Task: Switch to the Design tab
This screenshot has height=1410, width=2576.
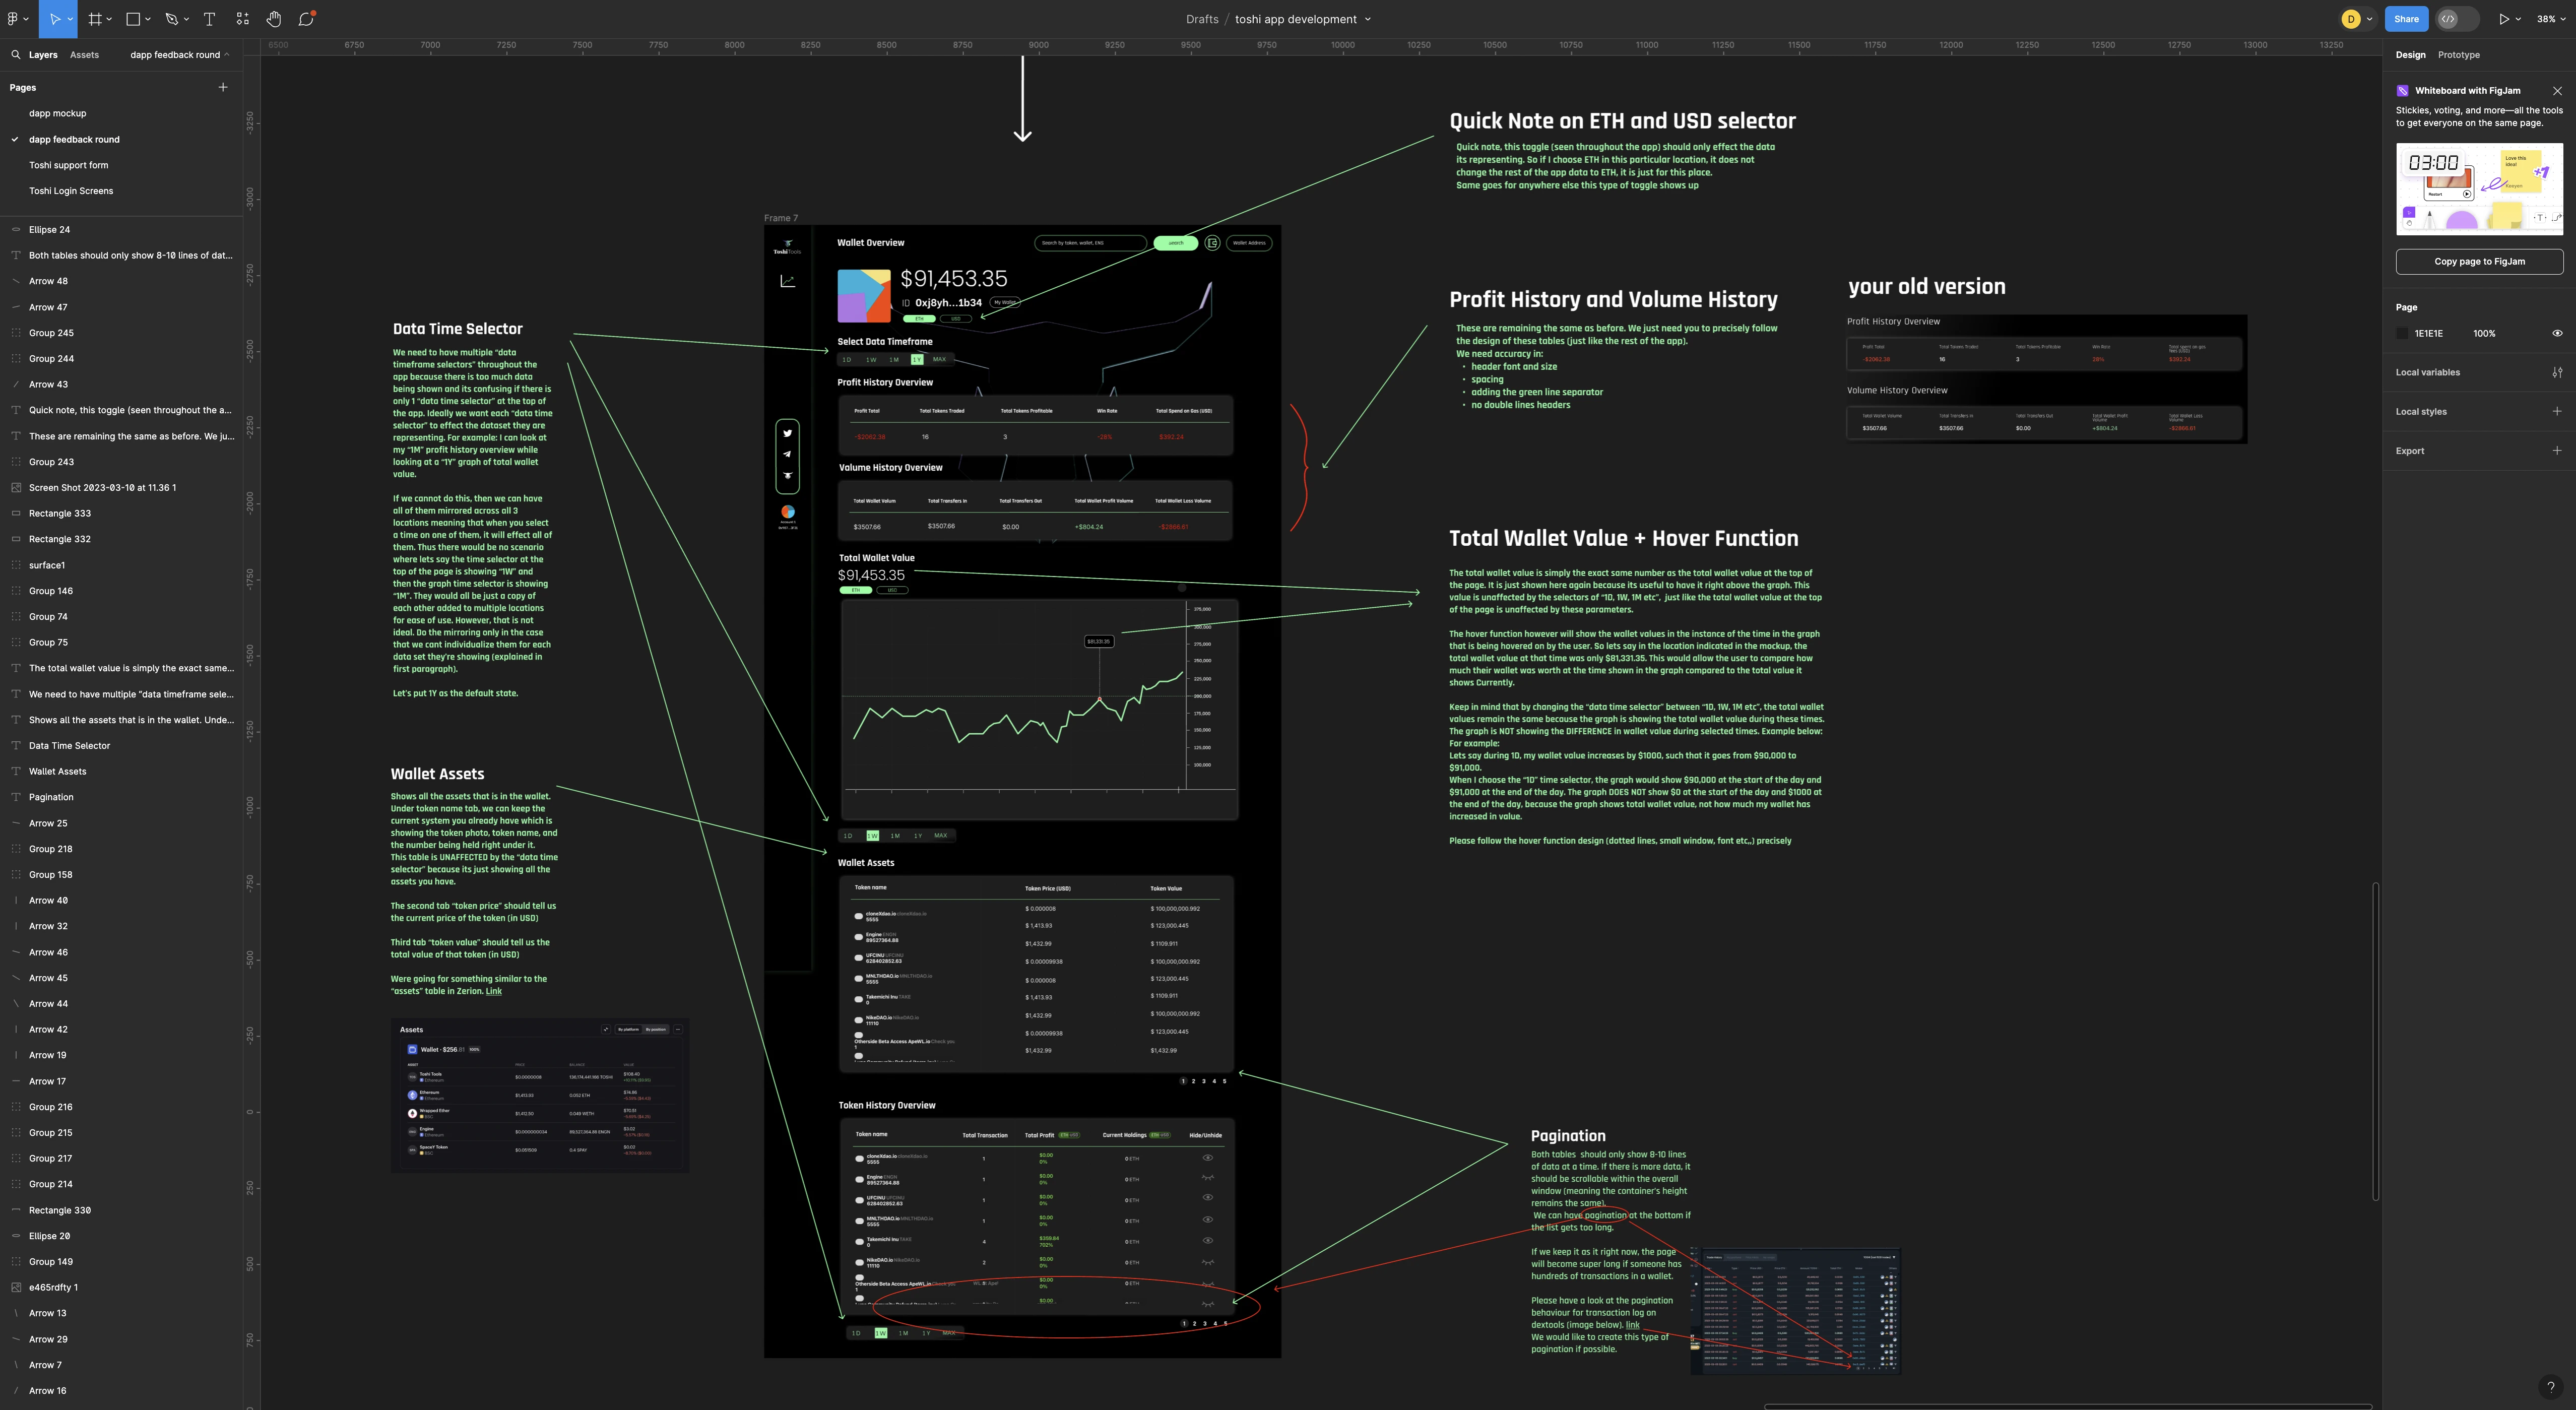Action: [2410, 55]
